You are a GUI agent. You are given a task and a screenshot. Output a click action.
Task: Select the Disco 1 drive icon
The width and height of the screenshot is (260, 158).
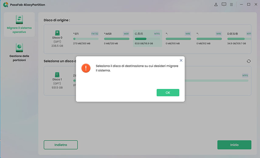pos(57,75)
